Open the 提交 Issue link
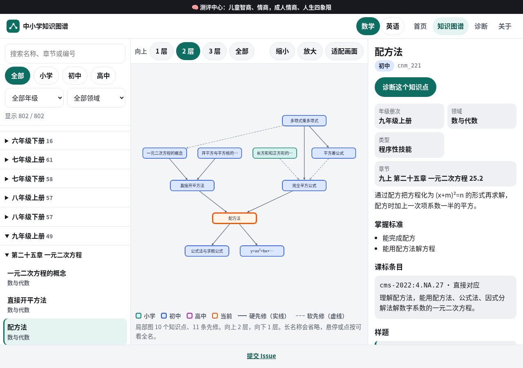 coord(261,356)
